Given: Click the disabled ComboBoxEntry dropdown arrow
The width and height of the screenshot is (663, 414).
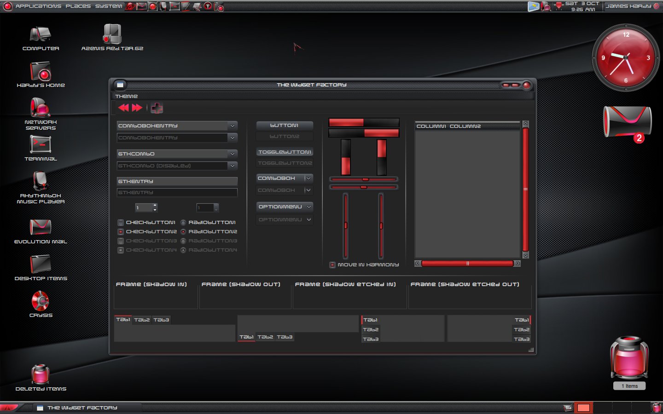Looking at the screenshot, I should pyautogui.click(x=233, y=138).
